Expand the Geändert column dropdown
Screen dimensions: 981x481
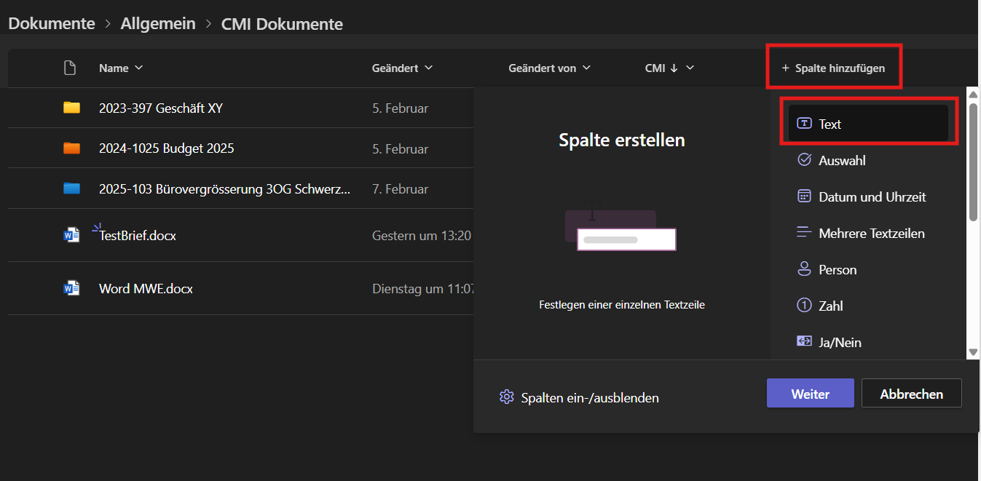[x=428, y=68]
